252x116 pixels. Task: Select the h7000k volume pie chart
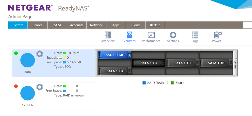[27, 93]
